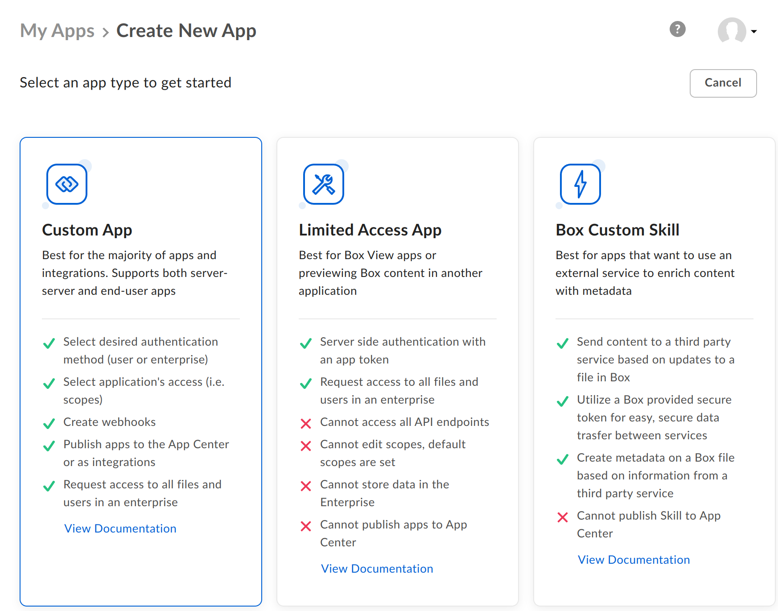
Task: Click the Custom App chain-link icon
Action: pyautogui.click(x=66, y=184)
